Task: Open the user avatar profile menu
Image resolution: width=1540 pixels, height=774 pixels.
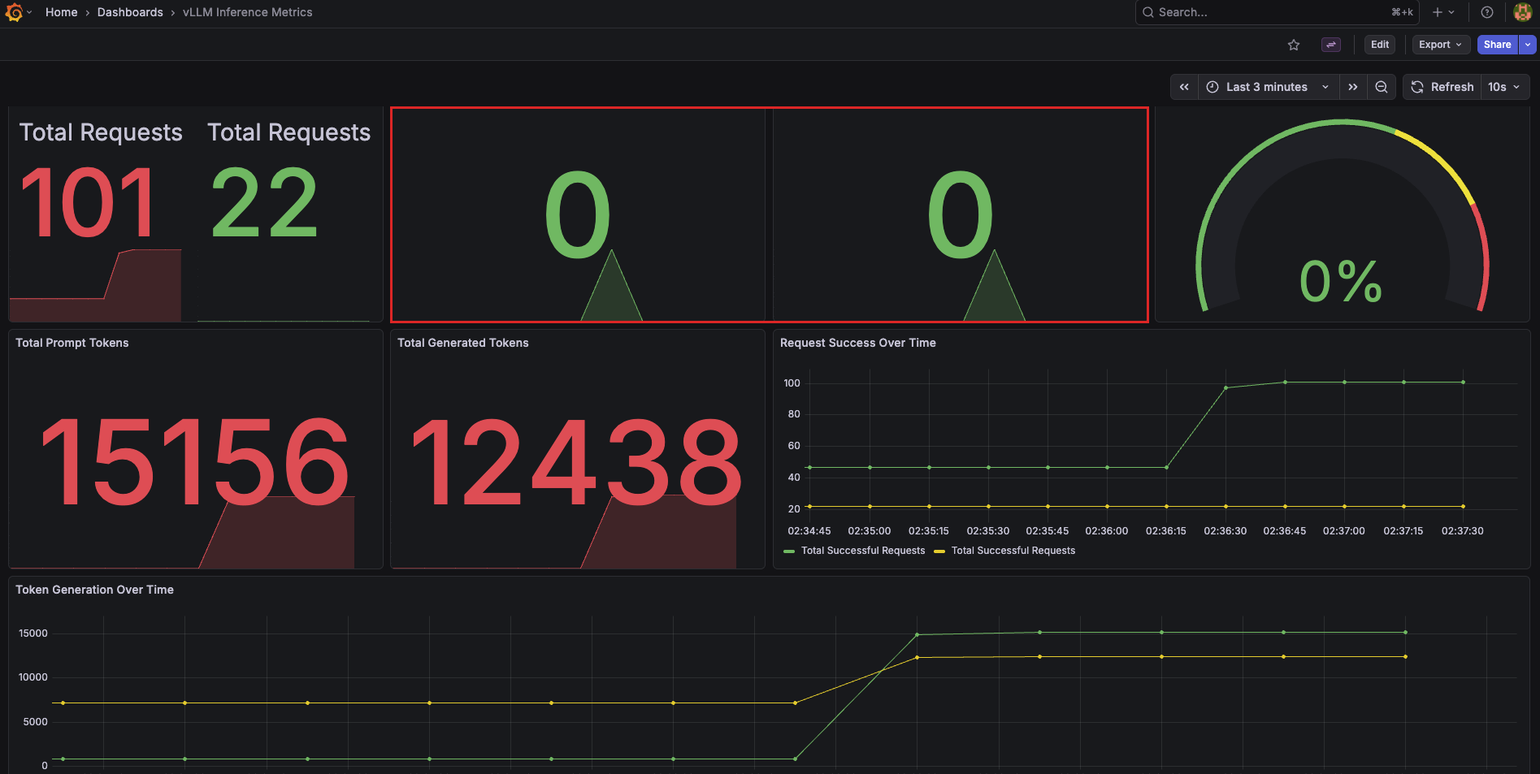Action: 1523,12
